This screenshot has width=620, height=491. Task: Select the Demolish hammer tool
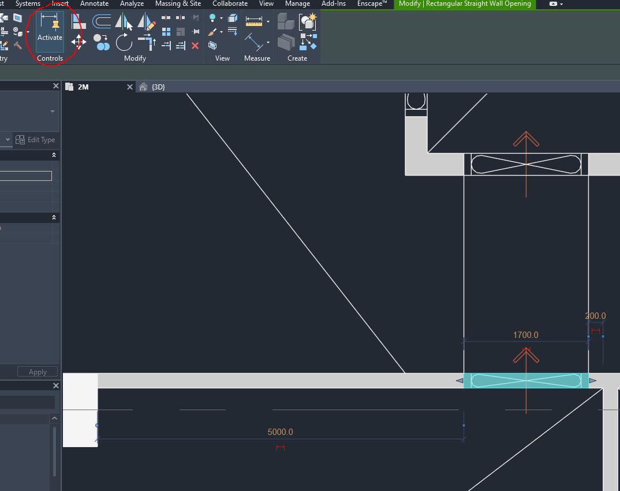[x=18, y=46]
